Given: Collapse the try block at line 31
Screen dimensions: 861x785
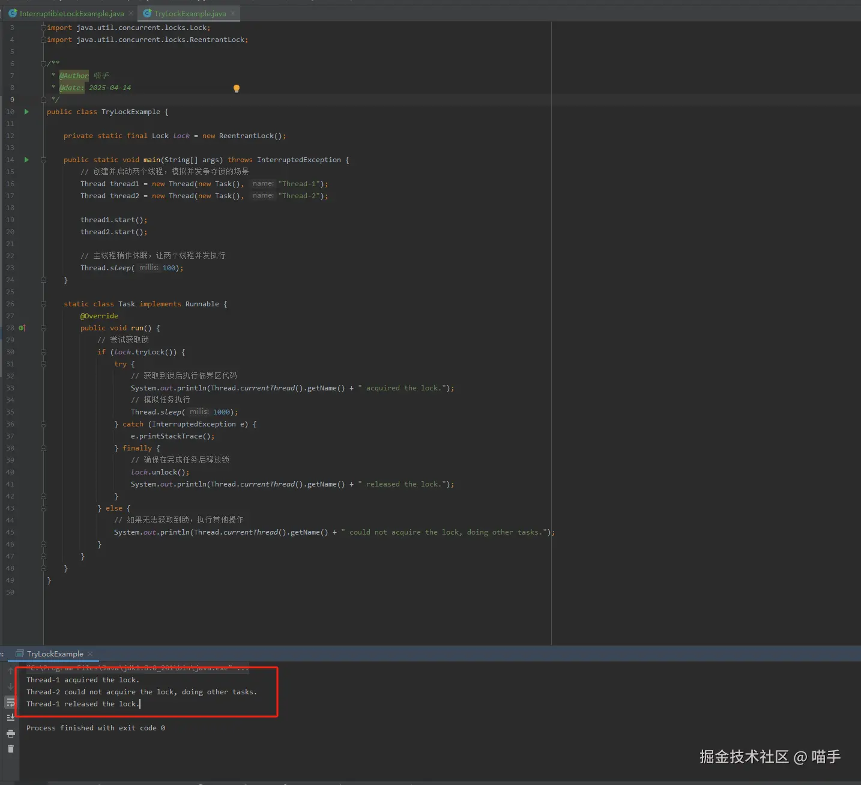Looking at the screenshot, I should (43, 364).
